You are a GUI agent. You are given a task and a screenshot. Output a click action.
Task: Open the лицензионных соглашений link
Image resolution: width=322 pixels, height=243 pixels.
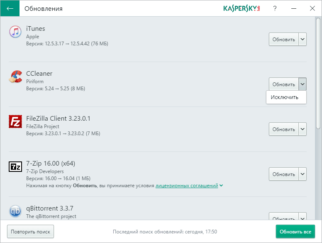(x=187, y=186)
